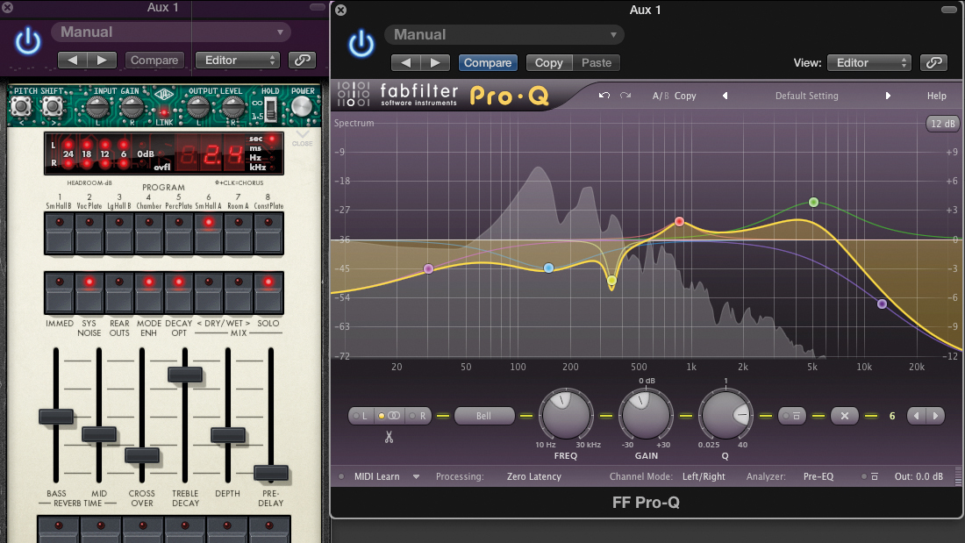Toggle the IMMED button
The image size is (965, 543).
coord(60,293)
